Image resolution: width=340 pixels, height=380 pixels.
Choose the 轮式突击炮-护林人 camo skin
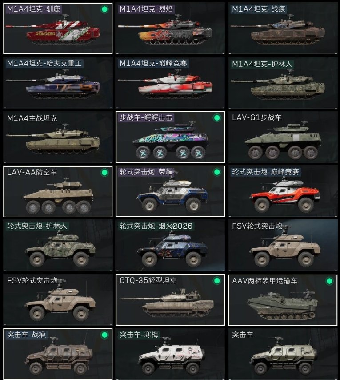pyautogui.click(x=58, y=246)
